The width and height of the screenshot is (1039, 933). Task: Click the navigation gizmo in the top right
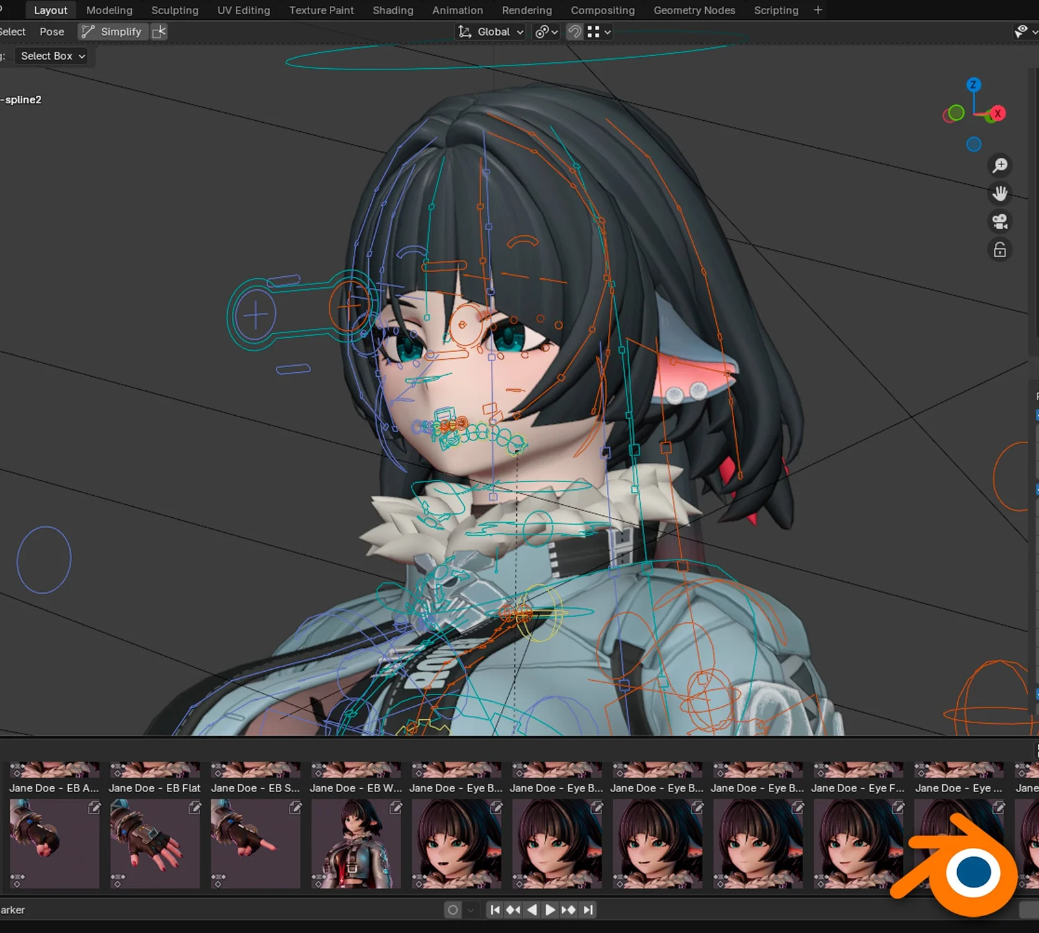(x=973, y=113)
